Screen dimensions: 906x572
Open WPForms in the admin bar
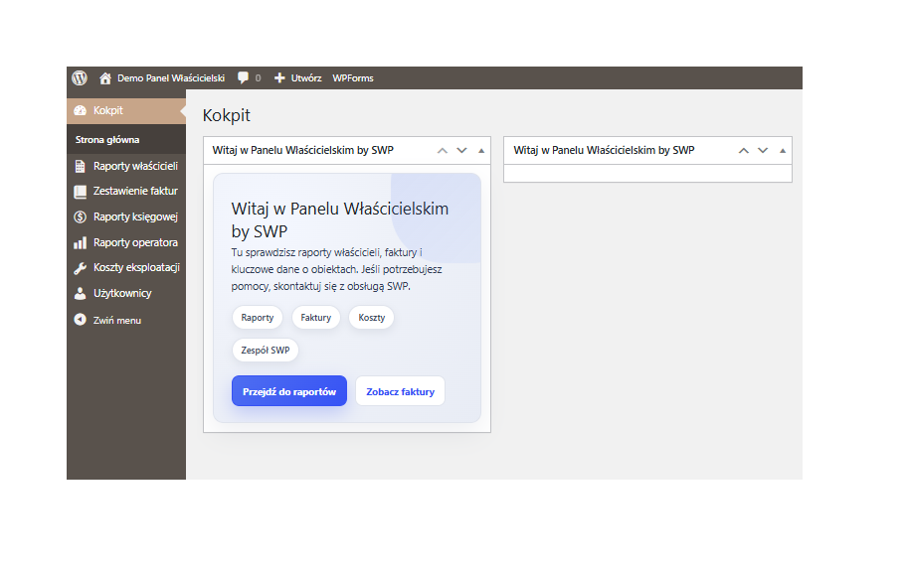353,77
